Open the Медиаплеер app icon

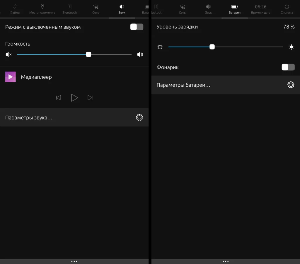pos(10,77)
